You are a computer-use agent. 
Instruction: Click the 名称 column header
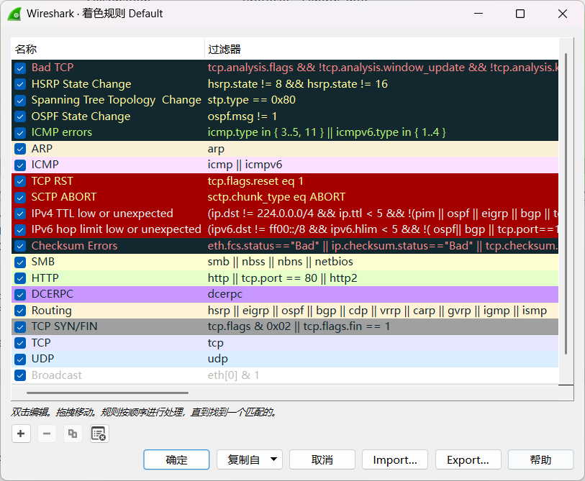pyautogui.click(x=108, y=49)
